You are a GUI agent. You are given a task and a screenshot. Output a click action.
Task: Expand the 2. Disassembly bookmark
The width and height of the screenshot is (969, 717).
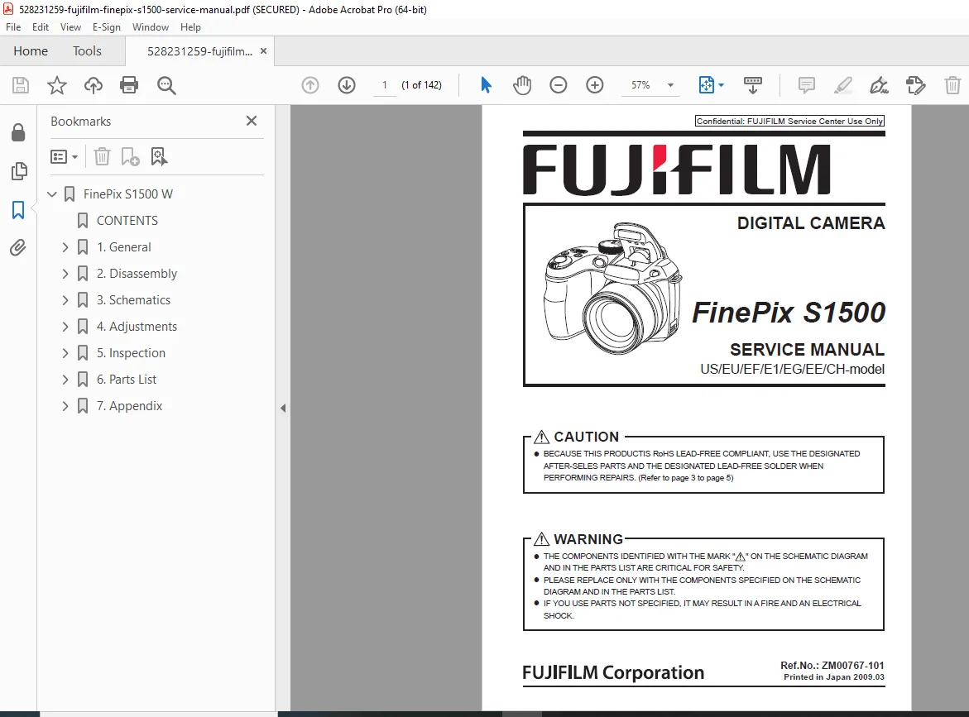click(x=65, y=274)
